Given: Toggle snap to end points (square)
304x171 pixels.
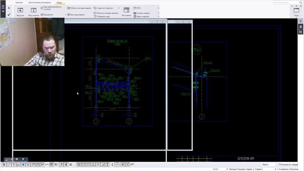Looking at the screenshot, I should pos(84,165).
